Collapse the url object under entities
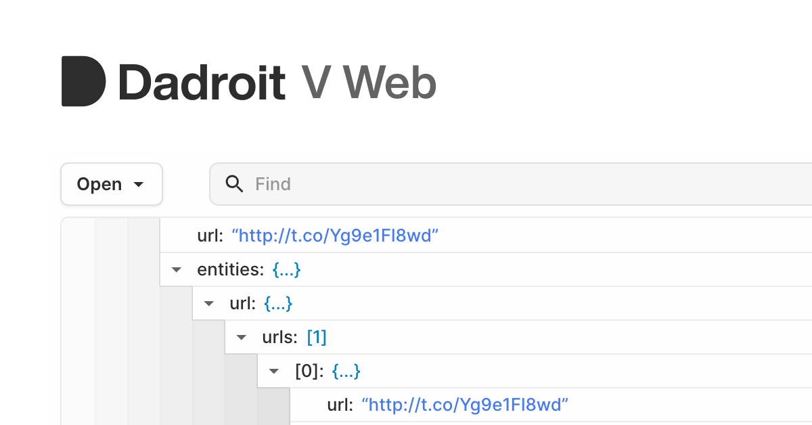812x425 pixels. [x=209, y=303]
